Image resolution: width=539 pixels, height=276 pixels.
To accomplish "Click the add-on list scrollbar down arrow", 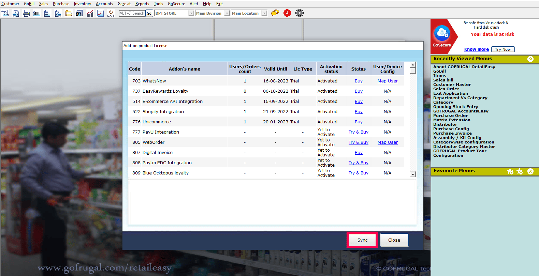I will point(413,174).
